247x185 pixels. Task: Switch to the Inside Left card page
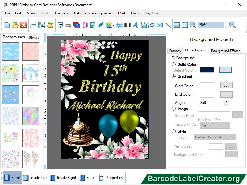click(35, 178)
